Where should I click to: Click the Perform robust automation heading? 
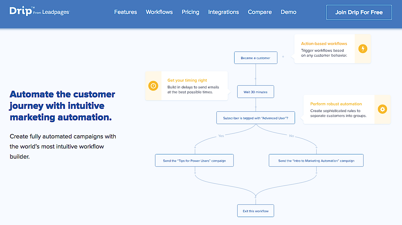click(336, 104)
